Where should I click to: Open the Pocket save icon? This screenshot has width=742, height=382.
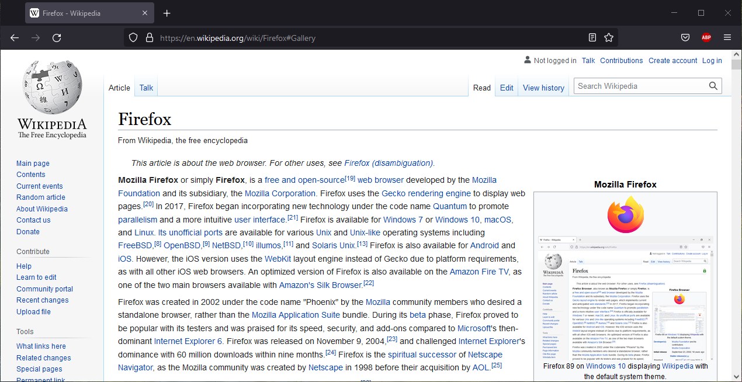[685, 37]
